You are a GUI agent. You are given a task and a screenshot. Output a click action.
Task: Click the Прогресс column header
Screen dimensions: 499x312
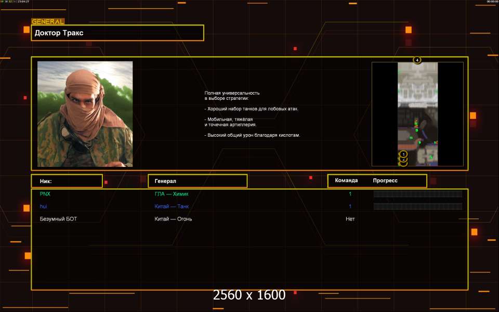click(385, 180)
